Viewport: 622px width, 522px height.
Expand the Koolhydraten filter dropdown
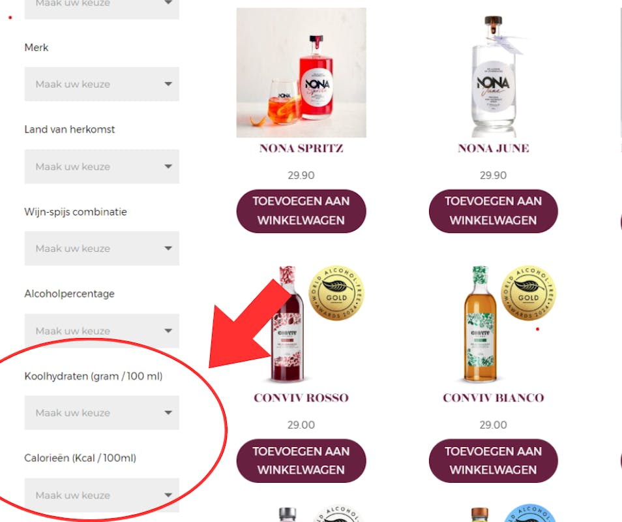(102, 413)
